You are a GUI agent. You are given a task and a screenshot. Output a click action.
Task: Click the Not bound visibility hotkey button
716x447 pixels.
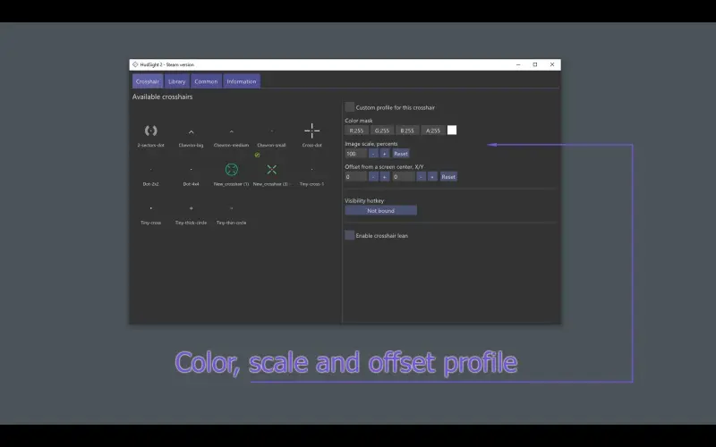380,211
